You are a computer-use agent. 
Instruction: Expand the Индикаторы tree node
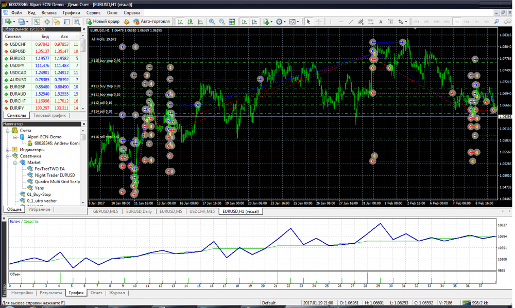coord(8,150)
